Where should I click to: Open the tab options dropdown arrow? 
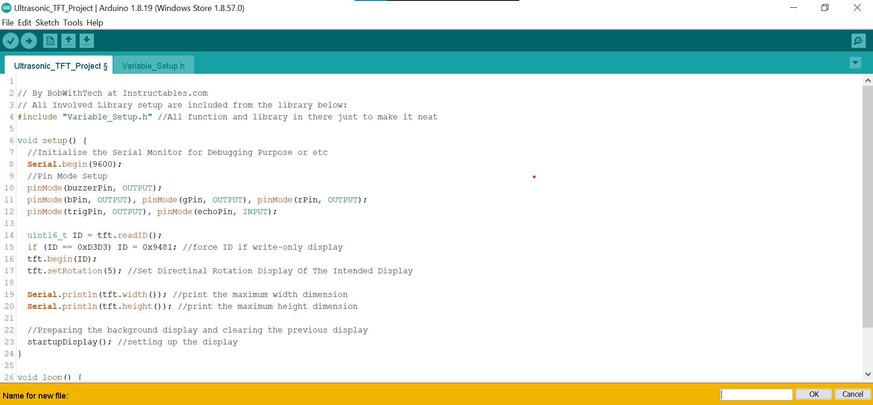(x=855, y=63)
